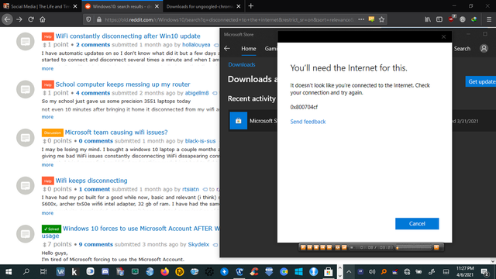Screen dimensions: 496x279
Task: Open the red extension icon with badge 7
Action: coord(451,19)
